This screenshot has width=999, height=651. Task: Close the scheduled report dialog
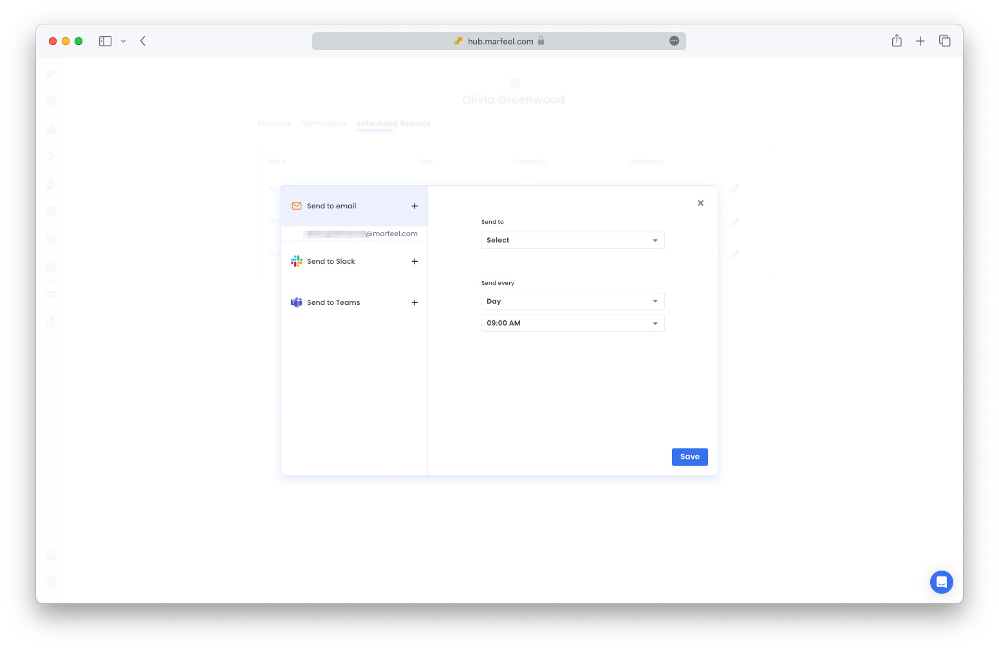coord(700,203)
